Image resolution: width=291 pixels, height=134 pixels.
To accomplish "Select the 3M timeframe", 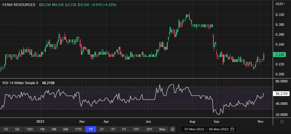I will coord(54,129).
